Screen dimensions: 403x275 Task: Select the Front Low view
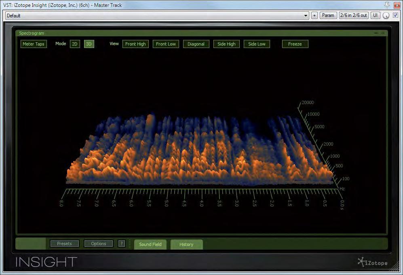166,44
